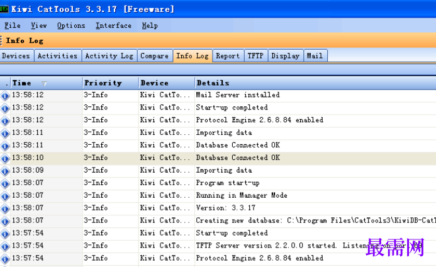The height and width of the screenshot is (267, 436).
Task: Toggle the Time column sort arrow
Action: click(44, 83)
